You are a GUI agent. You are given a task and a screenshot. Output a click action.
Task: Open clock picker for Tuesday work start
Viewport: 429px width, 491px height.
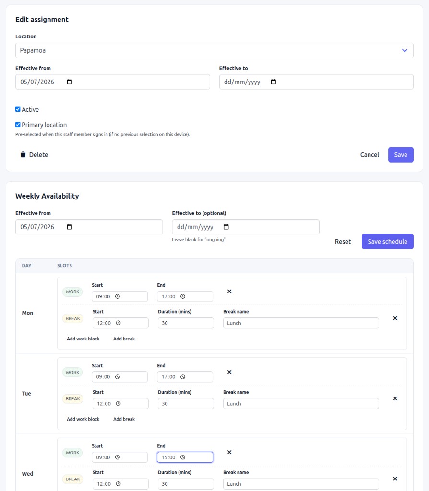tap(118, 377)
